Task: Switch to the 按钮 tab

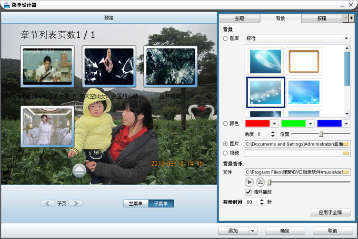Action: [322, 18]
